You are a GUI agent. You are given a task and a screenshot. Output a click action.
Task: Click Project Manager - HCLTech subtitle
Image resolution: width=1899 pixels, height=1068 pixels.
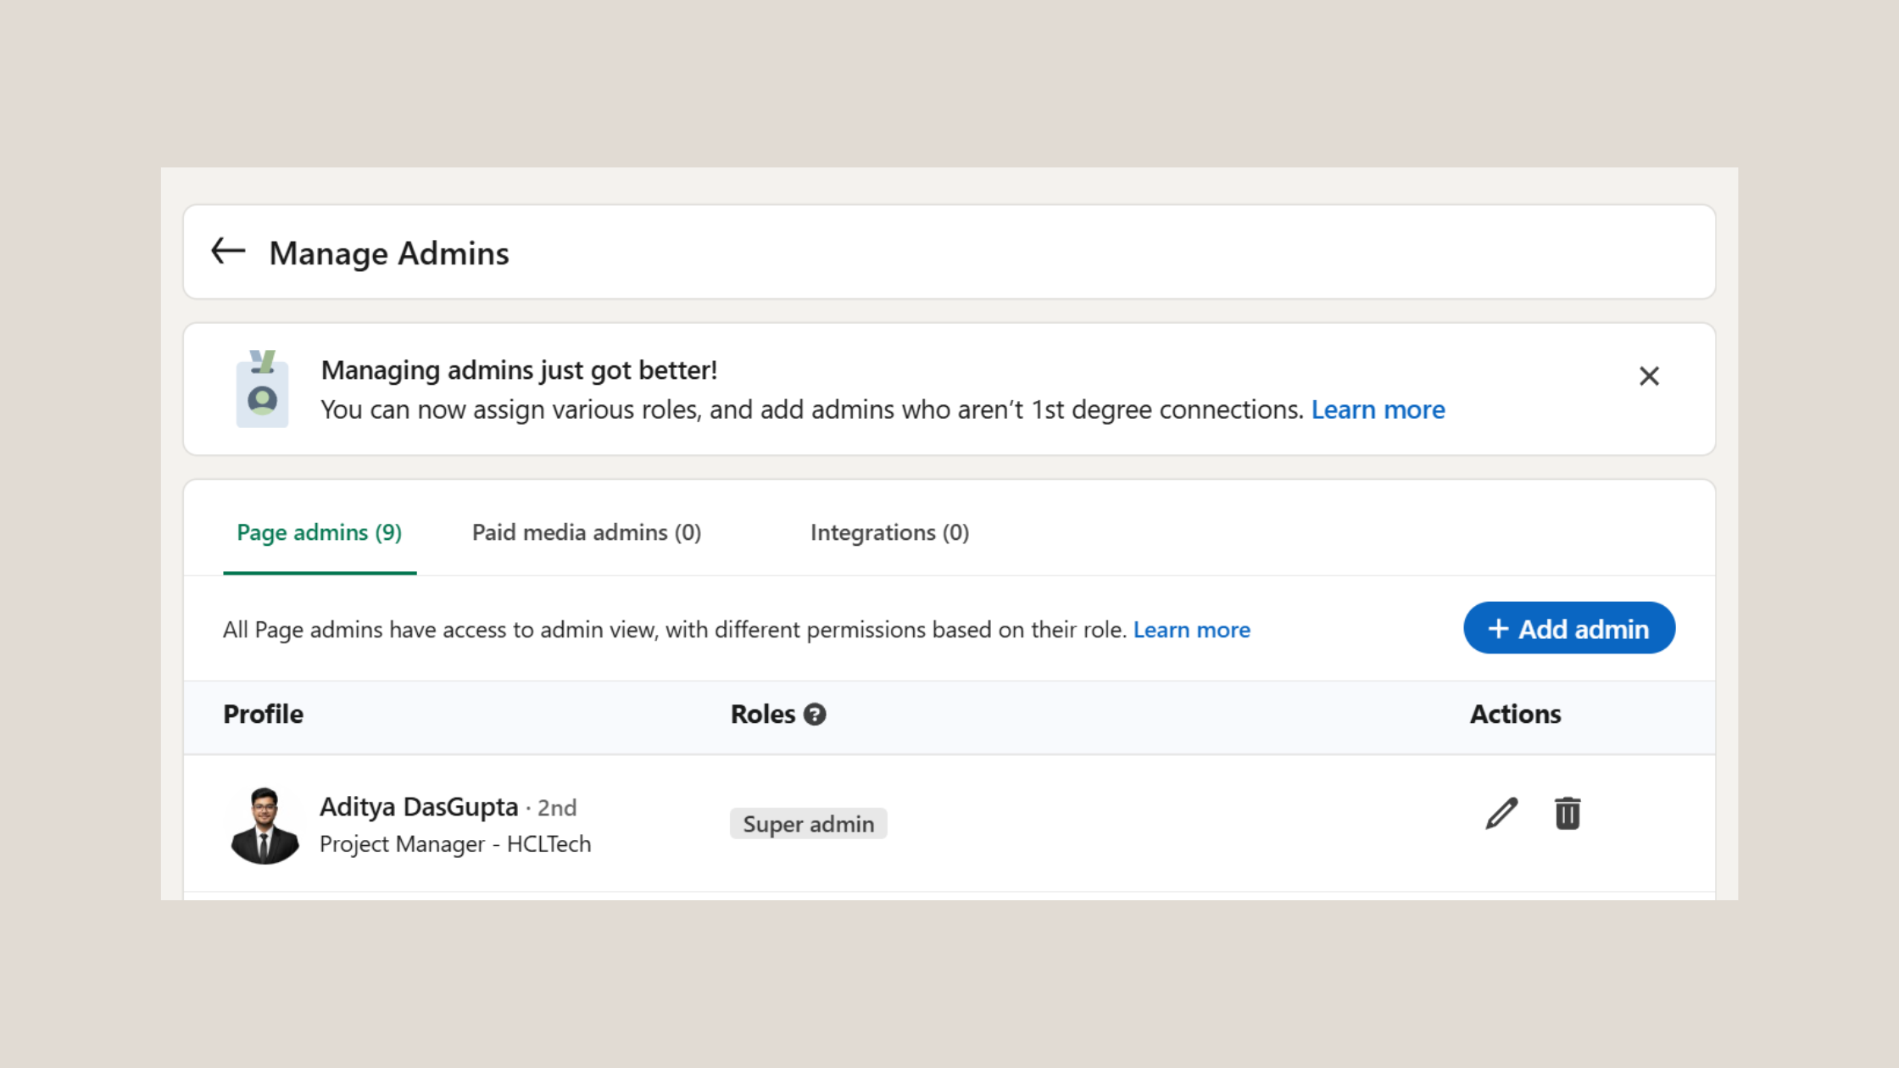point(455,844)
